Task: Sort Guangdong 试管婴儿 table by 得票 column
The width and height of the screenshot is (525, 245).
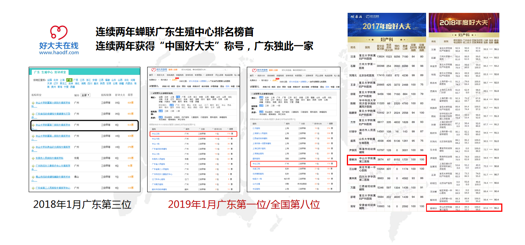Action: pos(231,129)
